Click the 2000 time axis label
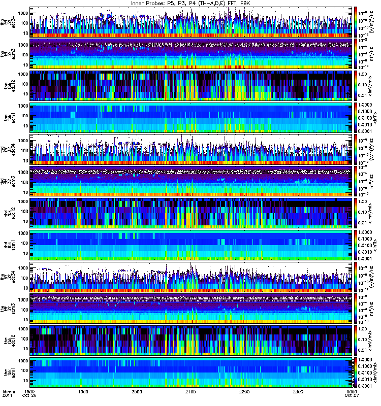Screen dimensions: 381x406 point(137,391)
